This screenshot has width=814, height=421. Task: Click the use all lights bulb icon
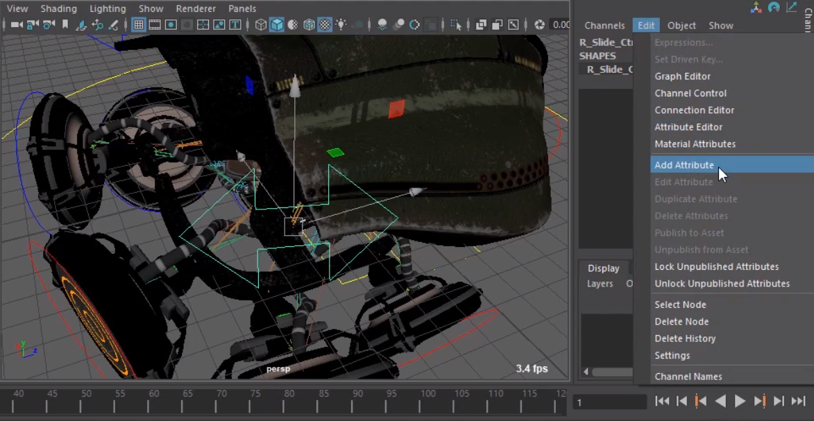(x=341, y=25)
